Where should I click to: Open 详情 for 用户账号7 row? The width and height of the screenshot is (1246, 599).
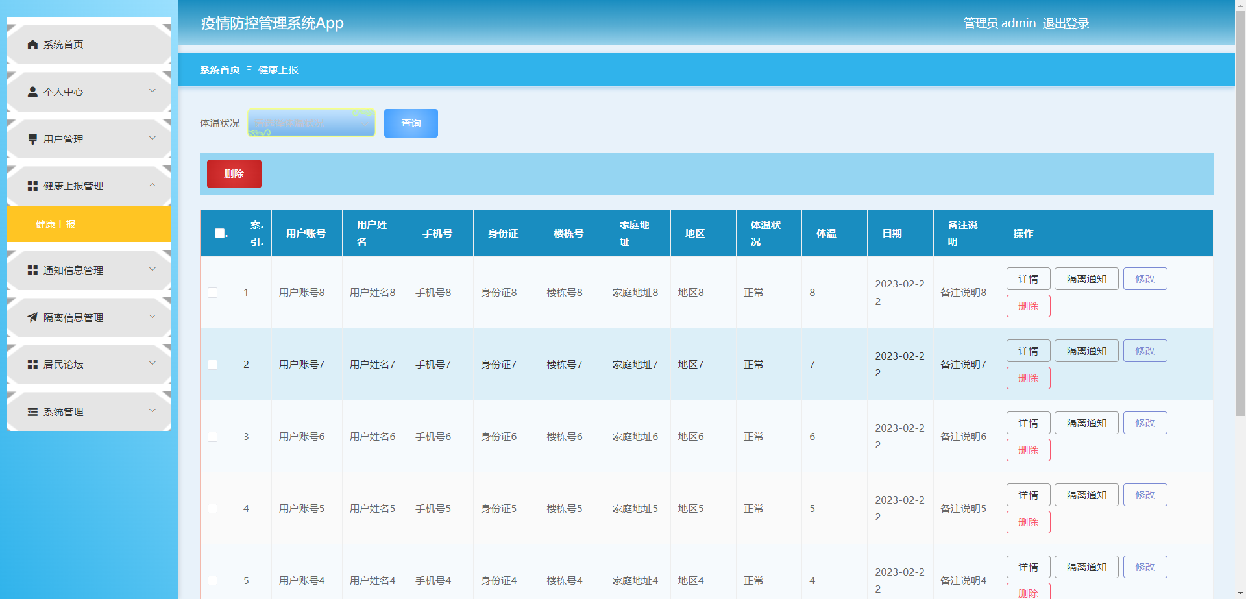1028,351
